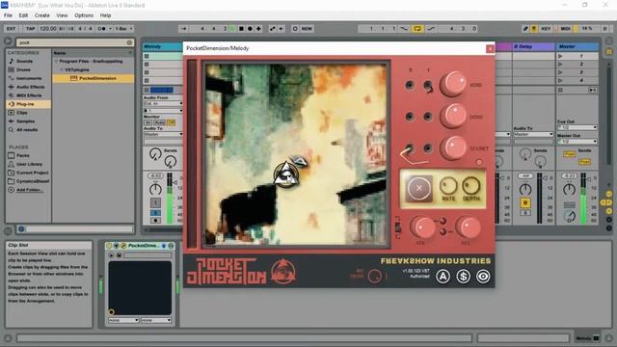Toggle the KEY map mode switch
The height and width of the screenshot is (347, 617).
(x=546, y=29)
